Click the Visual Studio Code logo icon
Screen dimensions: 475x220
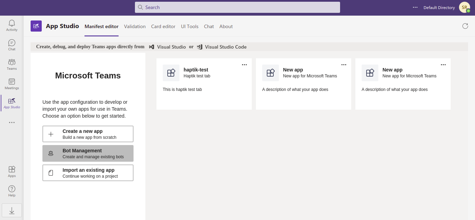(x=200, y=47)
